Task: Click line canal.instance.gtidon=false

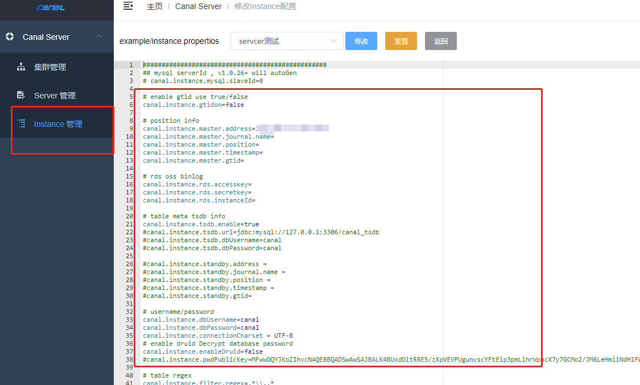Action: tap(193, 105)
